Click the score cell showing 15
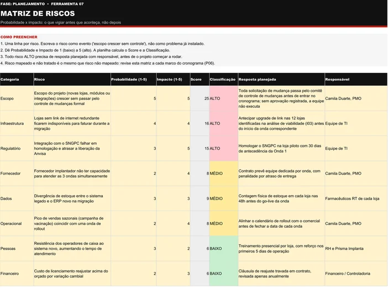 point(200,149)
